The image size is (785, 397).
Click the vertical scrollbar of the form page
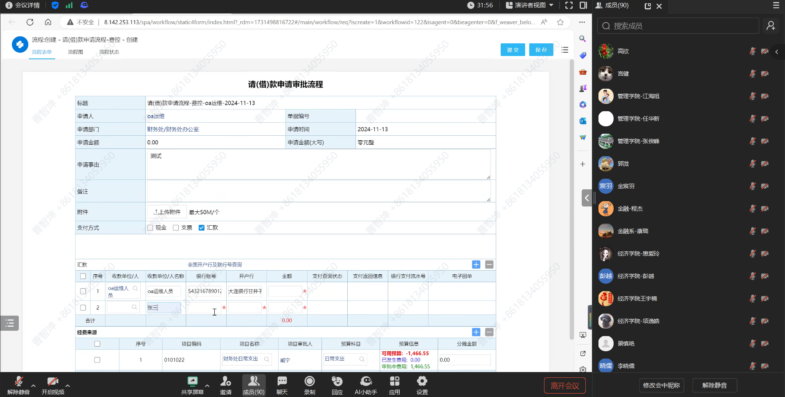click(571, 200)
